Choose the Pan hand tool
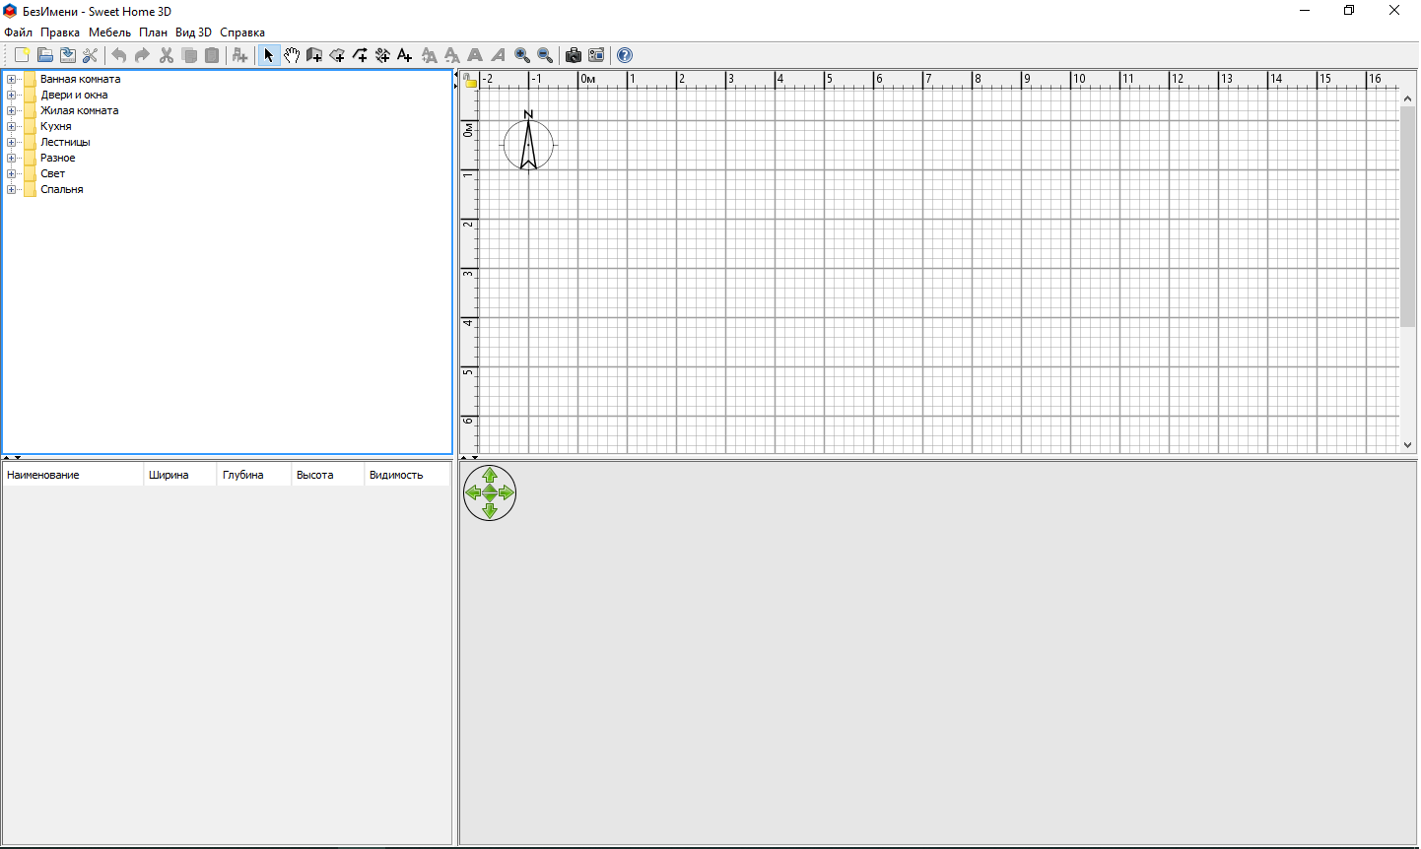The image size is (1421, 849). click(x=292, y=55)
